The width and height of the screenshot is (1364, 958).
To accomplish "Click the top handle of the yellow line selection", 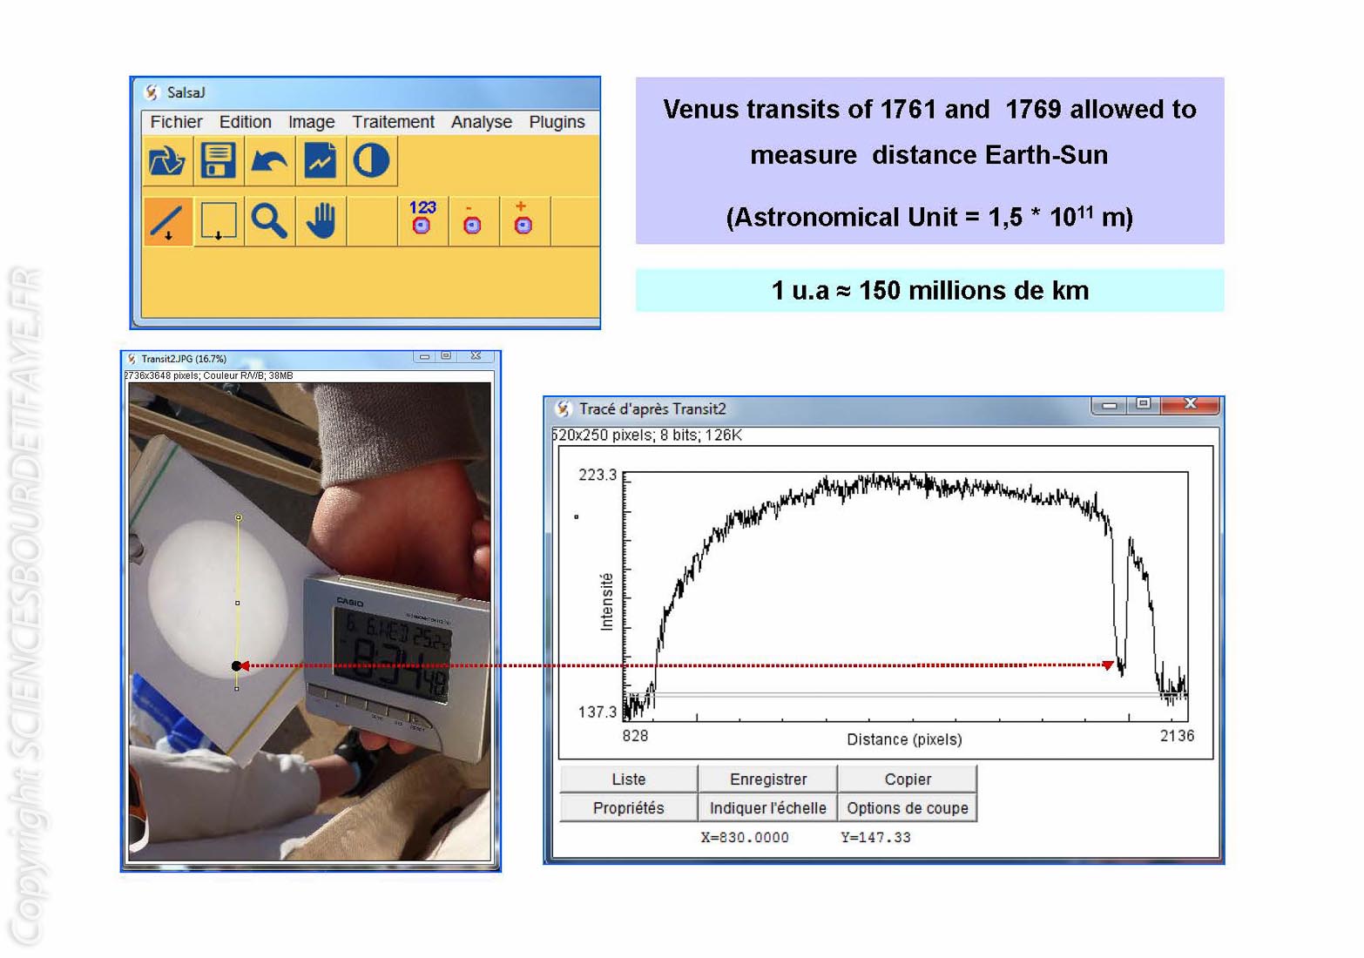I will [239, 518].
